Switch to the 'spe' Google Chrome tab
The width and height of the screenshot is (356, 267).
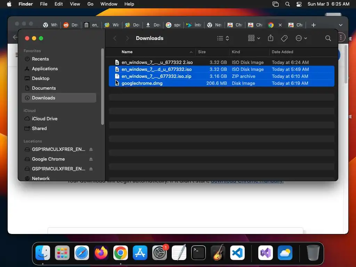[x=174, y=25]
